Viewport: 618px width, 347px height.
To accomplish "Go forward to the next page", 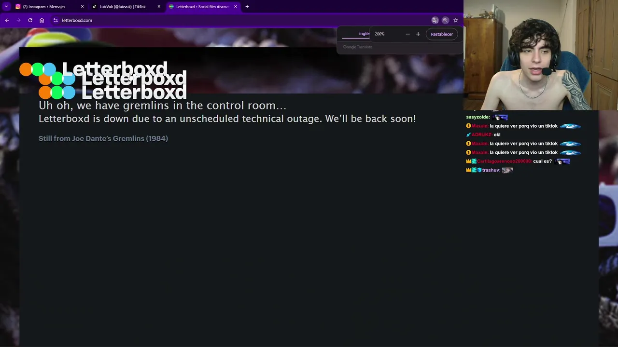I will tap(18, 20).
